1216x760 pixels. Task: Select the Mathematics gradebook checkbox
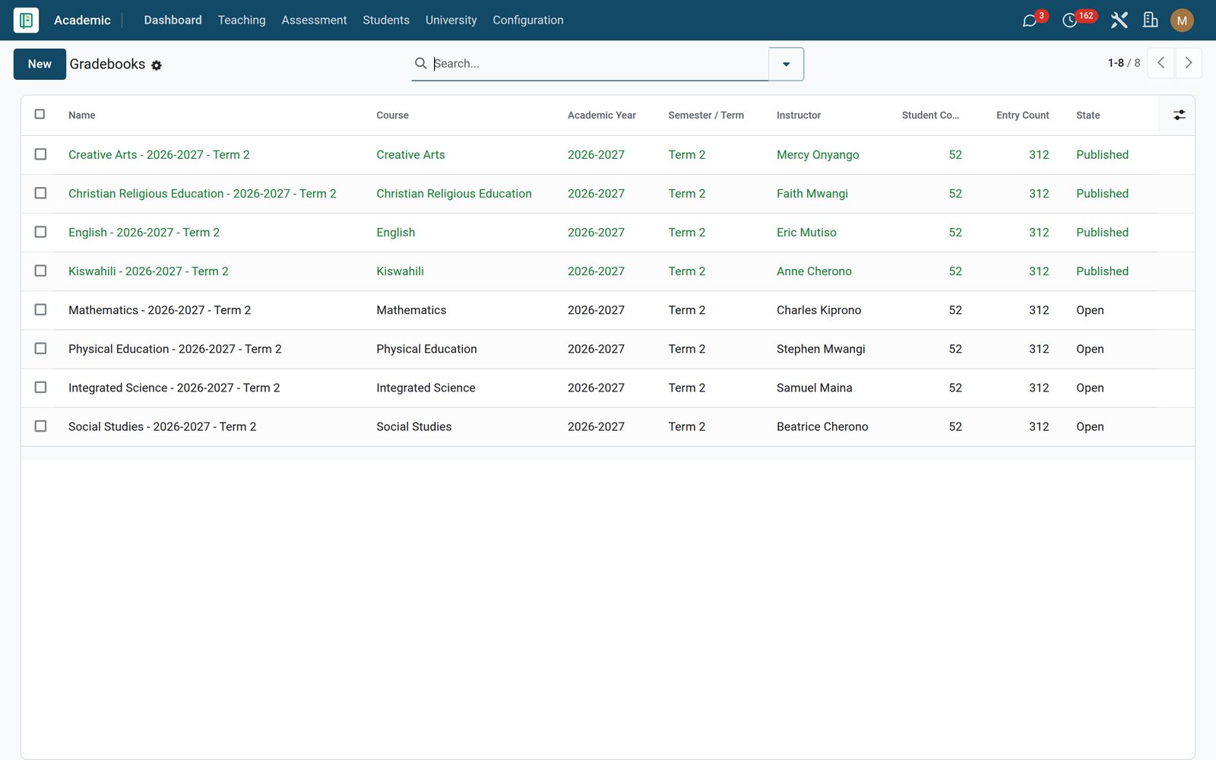40,309
